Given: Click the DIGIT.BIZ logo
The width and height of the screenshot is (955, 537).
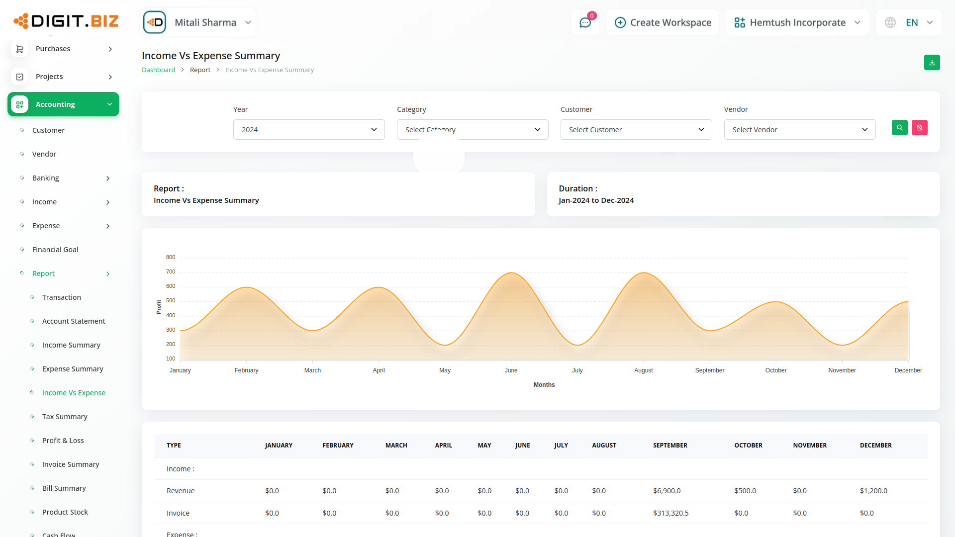Looking at the screenshot, I should pyautogui.click(x=66, y=21).
